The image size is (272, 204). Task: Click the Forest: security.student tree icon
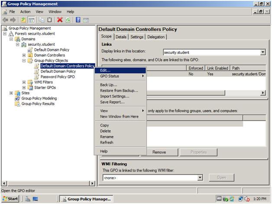11,33
